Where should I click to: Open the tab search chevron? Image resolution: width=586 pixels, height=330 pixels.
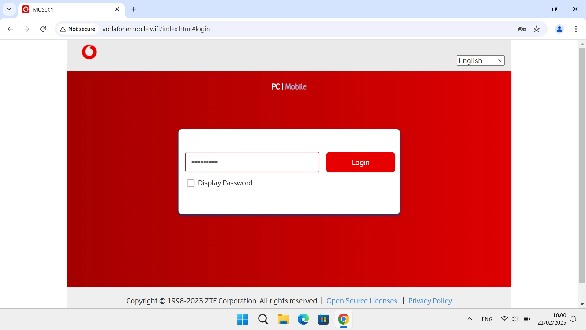click(9, 9)
